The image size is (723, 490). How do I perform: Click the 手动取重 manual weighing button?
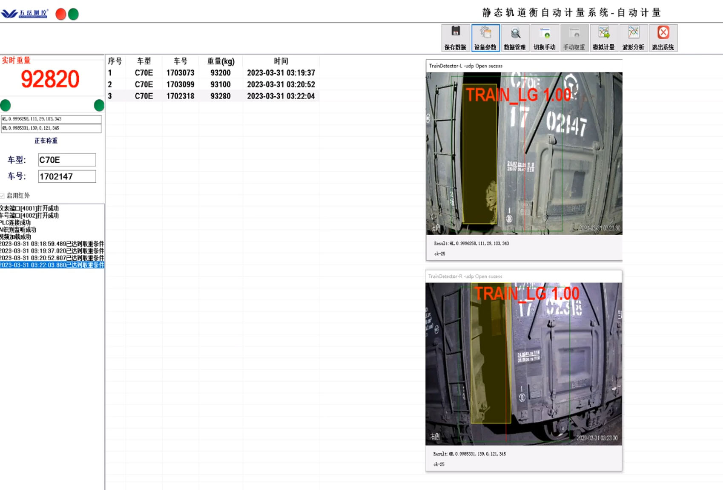click(574, 38)
